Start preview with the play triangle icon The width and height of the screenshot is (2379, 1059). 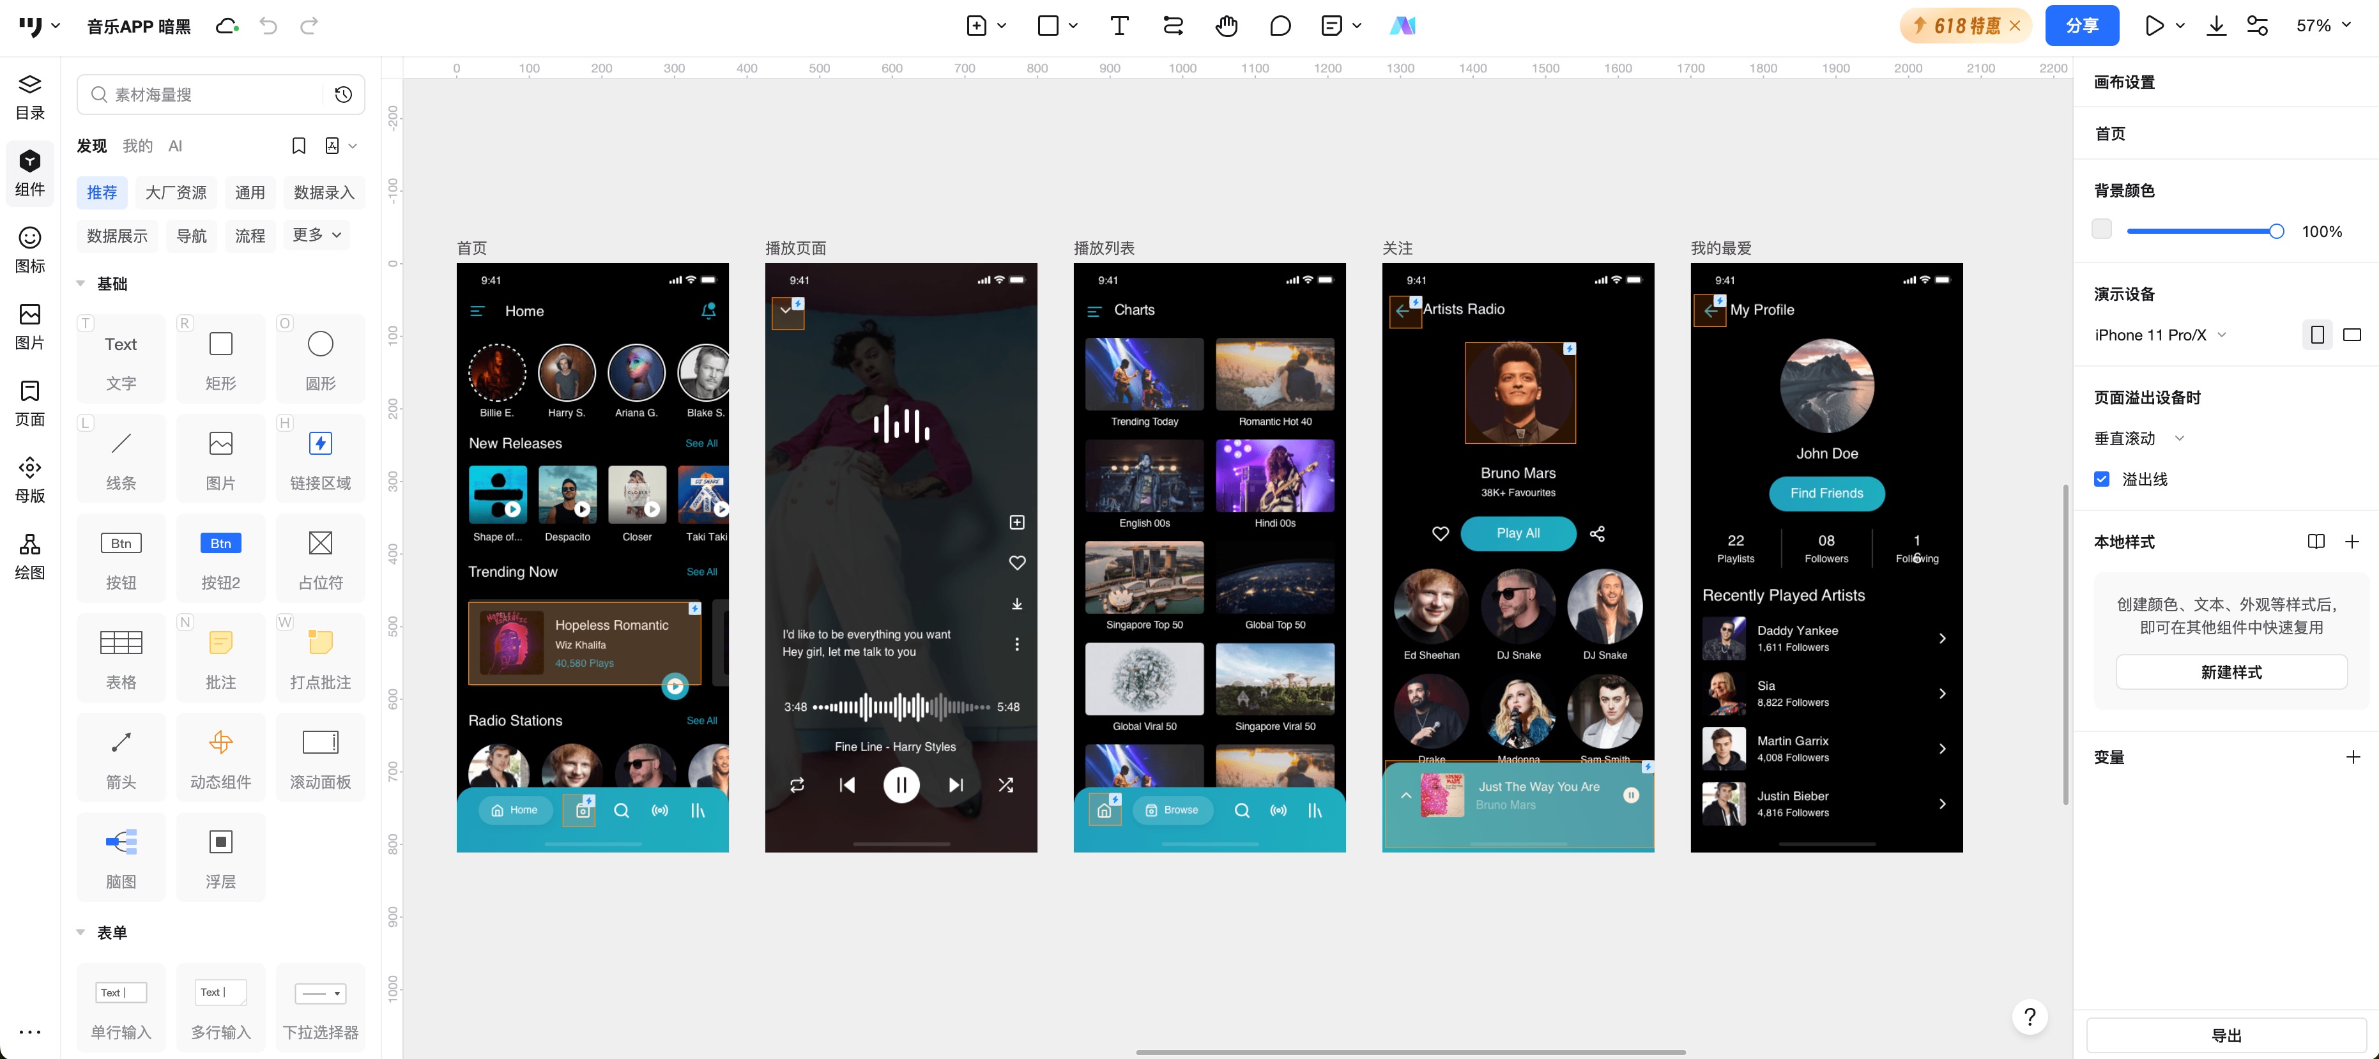pos(2153,26)
